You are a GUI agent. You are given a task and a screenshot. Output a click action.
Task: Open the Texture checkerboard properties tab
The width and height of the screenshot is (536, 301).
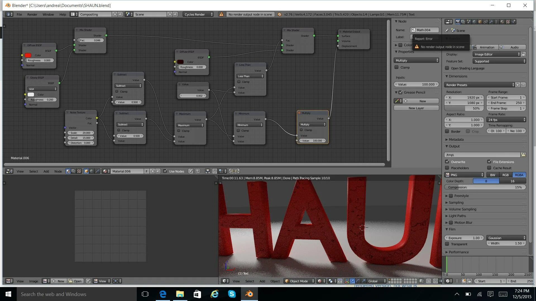[508, 22]
